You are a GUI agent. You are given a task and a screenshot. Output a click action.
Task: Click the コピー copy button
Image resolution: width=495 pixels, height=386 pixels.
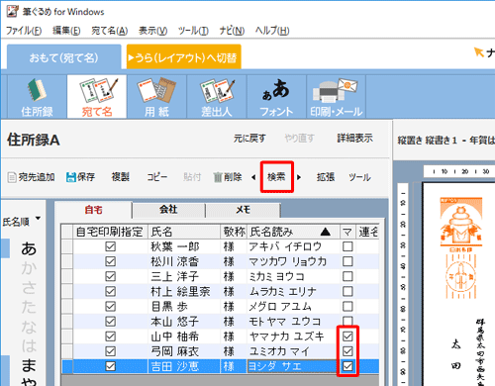[x=157, y=177]
